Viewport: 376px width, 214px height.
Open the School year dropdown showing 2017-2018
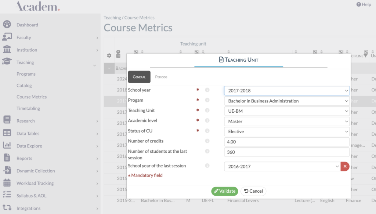pyautogui.click(x=286, y=90)
